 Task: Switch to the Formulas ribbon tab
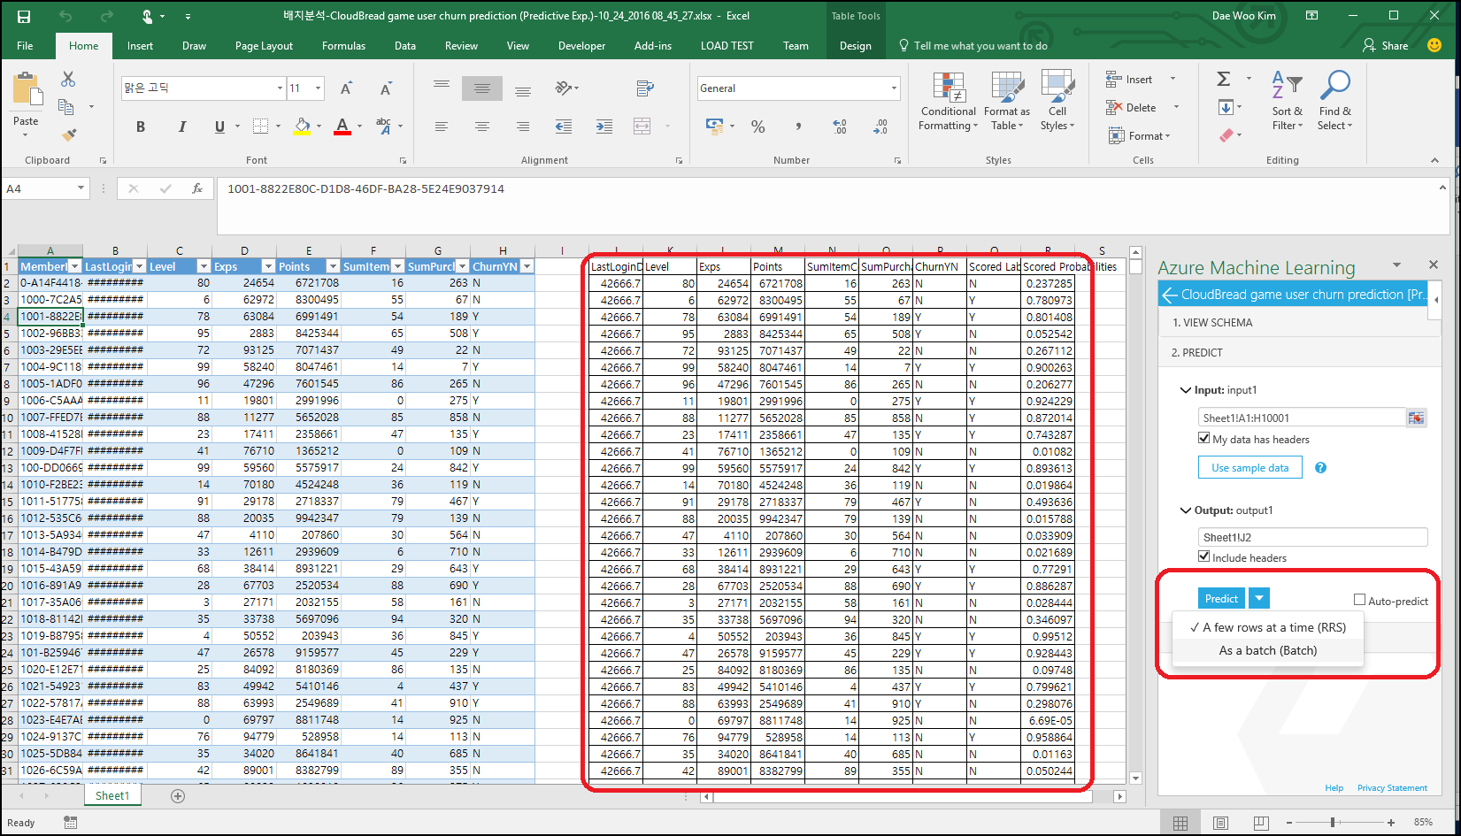tap(343, 46)
